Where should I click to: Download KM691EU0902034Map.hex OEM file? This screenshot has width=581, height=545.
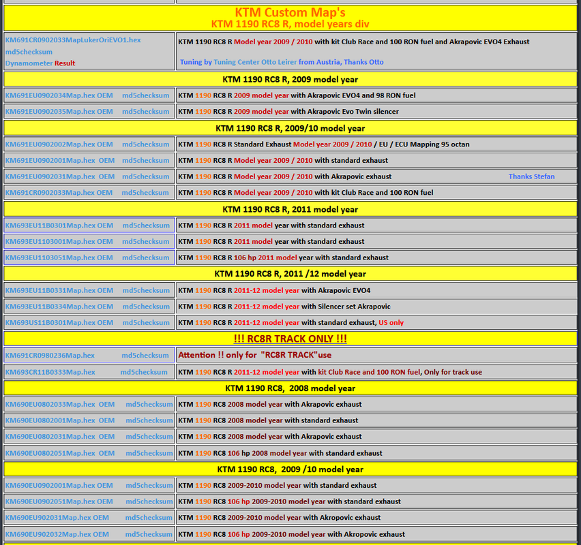point(59,95)
